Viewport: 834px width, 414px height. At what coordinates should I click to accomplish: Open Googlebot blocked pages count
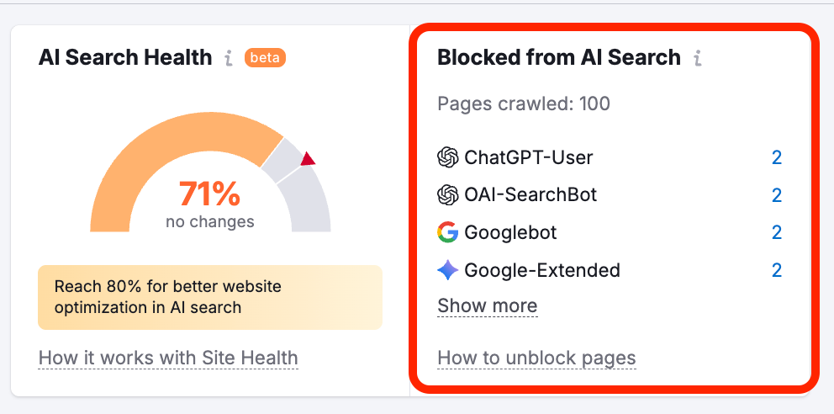777,232
